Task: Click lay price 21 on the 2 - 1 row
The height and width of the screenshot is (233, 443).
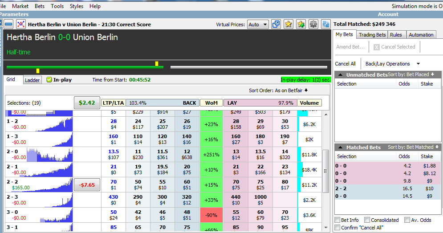Action: coord(236,170)
